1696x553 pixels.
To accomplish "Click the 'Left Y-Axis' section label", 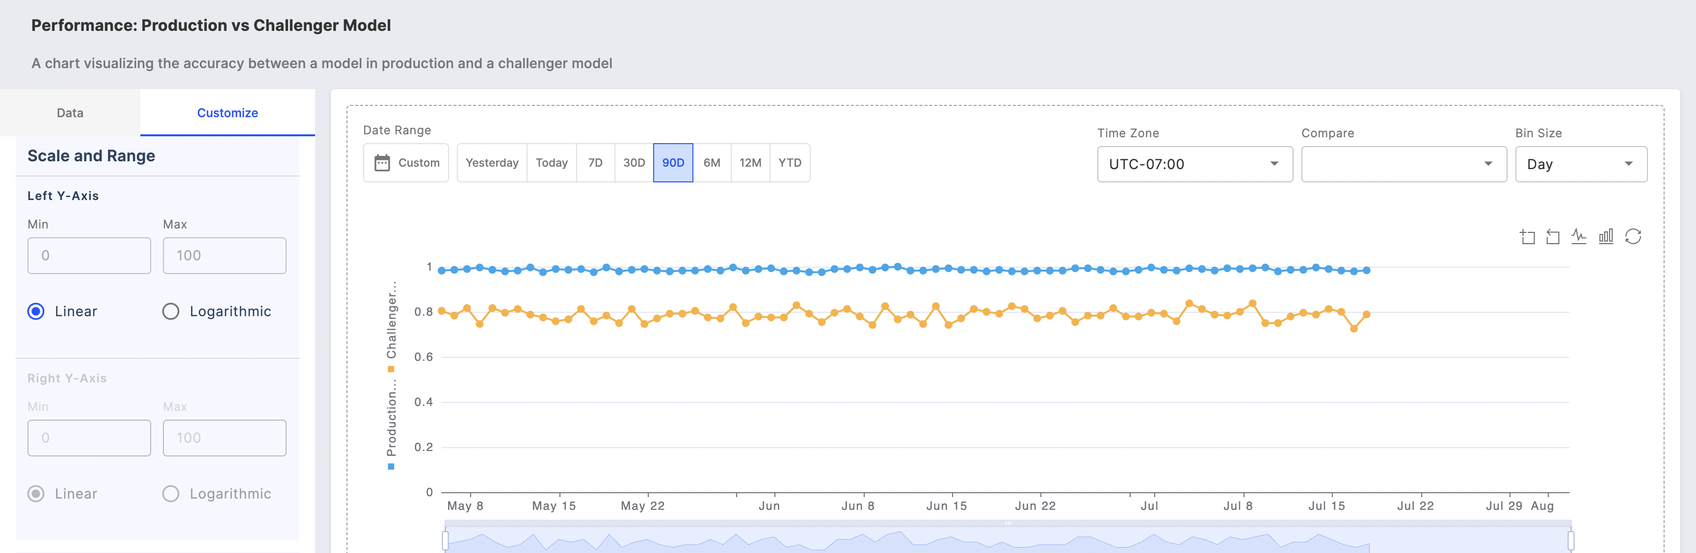I will tap(63, 196).
